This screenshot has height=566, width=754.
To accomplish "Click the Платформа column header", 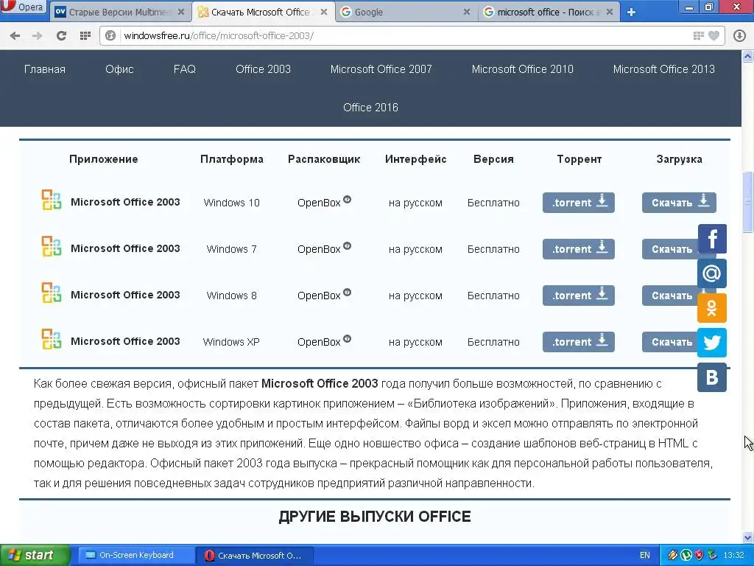I will pyautogui.click(x=232, y=159).
